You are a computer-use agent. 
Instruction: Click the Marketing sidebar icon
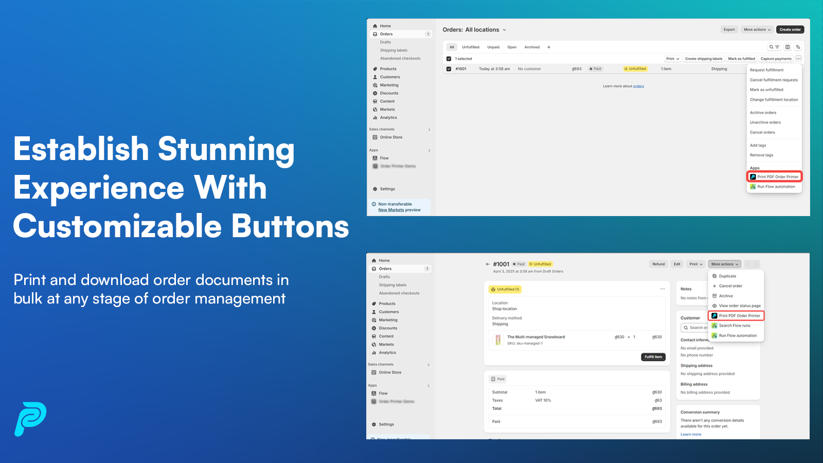[376, 85]
